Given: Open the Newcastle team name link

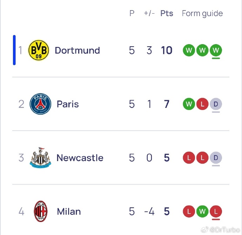Looking at the screenshot, I should pos(80,158).
